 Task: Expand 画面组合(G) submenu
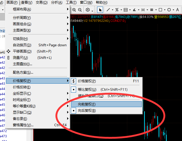click(x=38, y=24)
